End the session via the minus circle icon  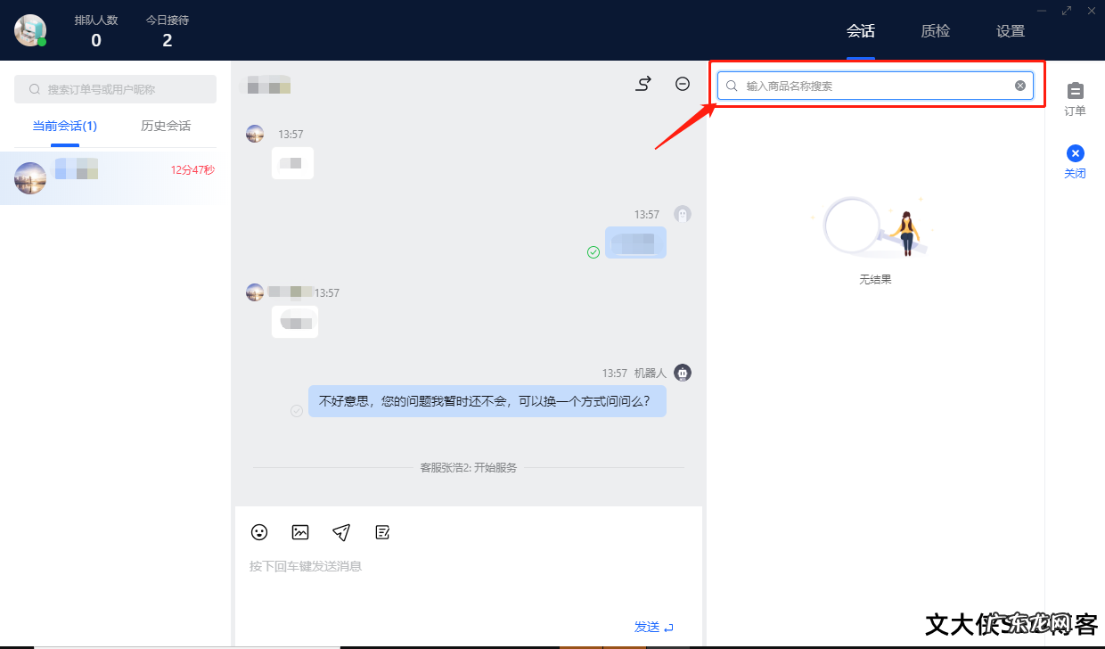(682, 83)
